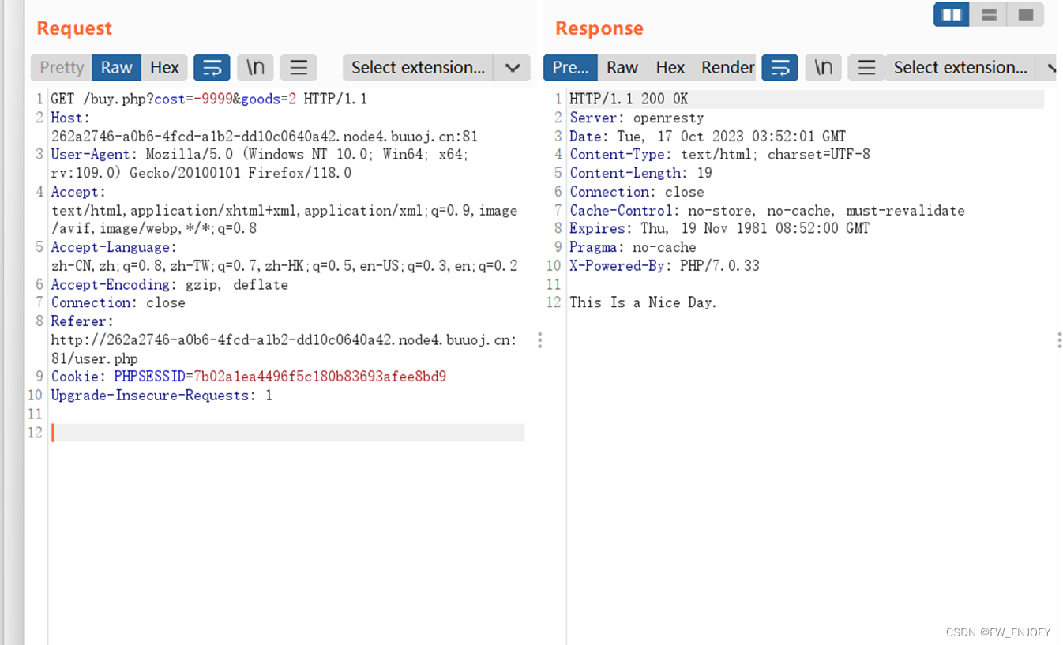Click the PHPSESSID cookie value
The width and height of the screenshot is (1063, 645).
tap(320, 377)
